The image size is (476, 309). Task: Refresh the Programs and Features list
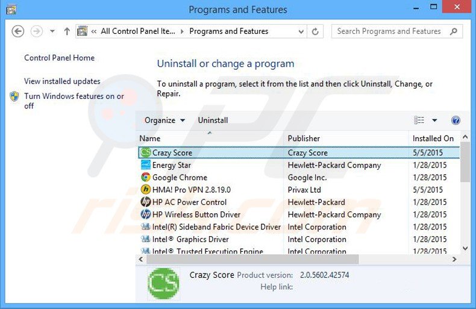pos(315,31)
